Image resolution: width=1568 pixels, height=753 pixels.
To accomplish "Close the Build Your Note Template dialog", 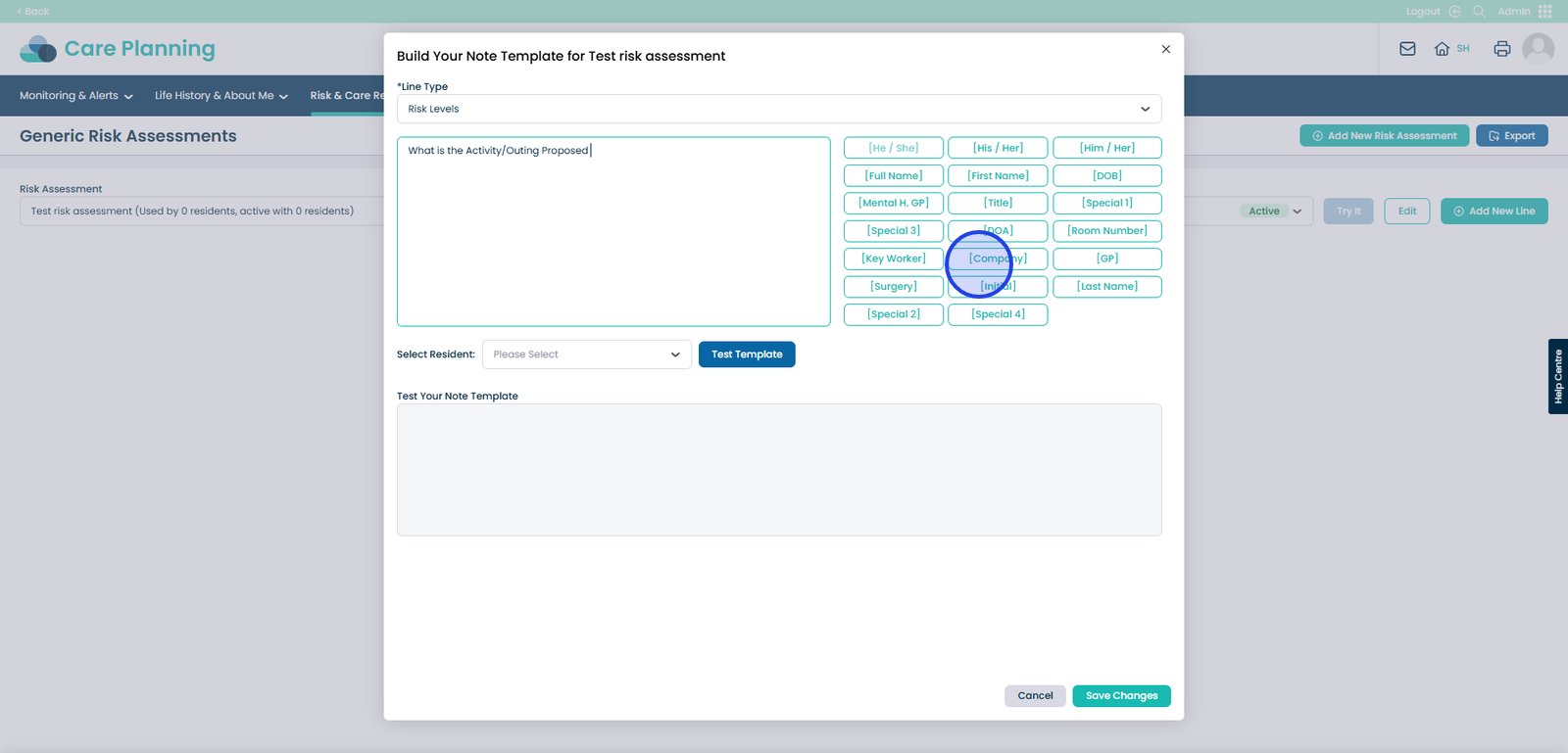I will click(1166, 49).
